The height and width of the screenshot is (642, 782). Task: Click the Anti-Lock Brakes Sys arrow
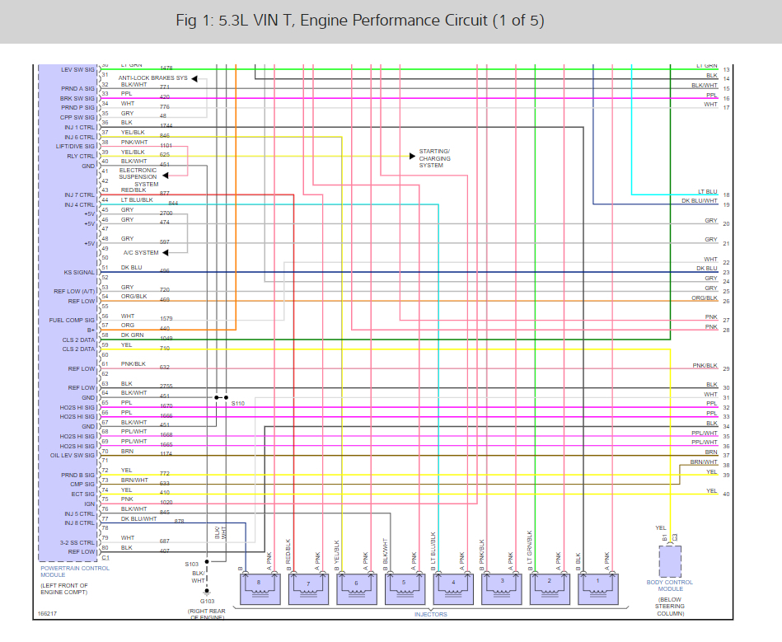(194, 79)
